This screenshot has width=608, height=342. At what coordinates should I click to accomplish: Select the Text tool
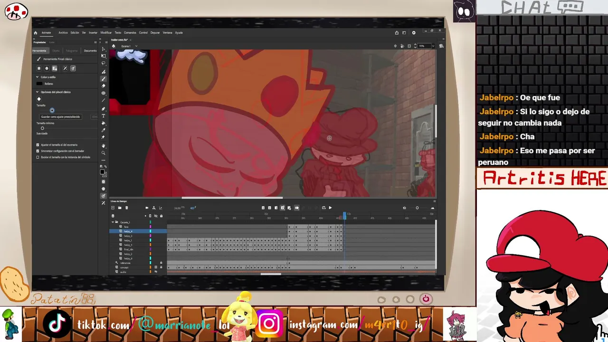[x=104, y=116]
